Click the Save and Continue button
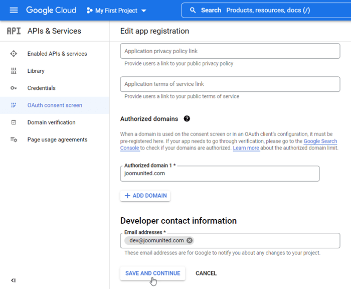This screenshot has height=289, width=351. 152,273
